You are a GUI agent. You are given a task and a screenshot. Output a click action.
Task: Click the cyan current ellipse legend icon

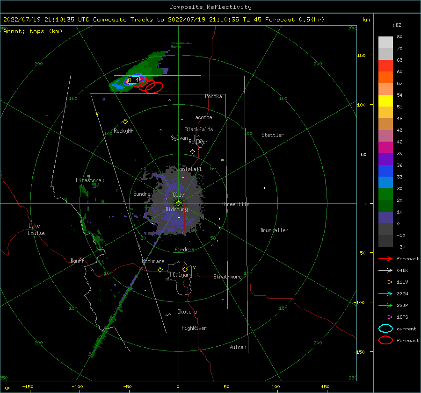385,329
